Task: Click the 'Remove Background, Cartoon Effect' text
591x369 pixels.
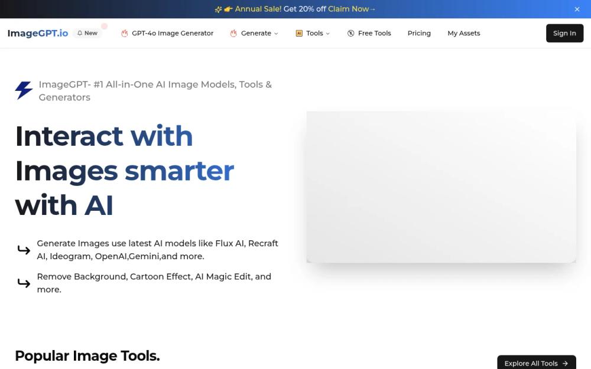Action: click(154, 283)
